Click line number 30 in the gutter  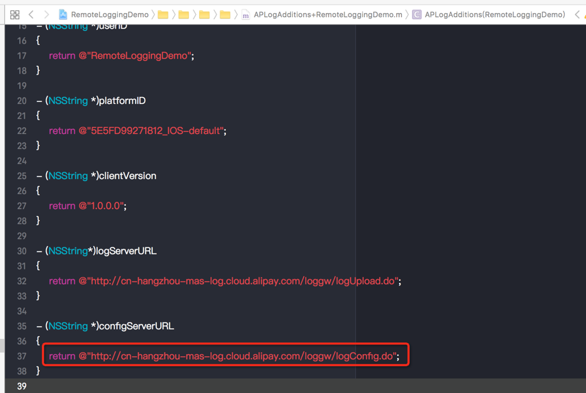pos(22,251)
